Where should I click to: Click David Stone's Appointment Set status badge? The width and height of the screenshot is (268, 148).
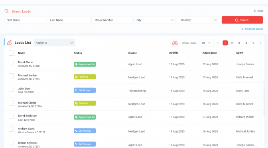[x=85, y=64]
